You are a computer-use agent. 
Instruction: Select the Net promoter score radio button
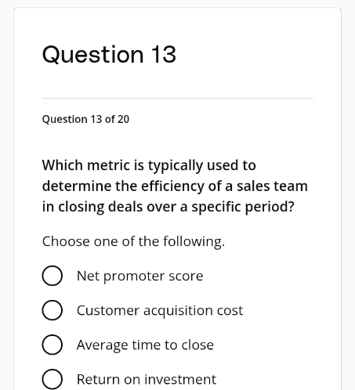click(53, 276)
